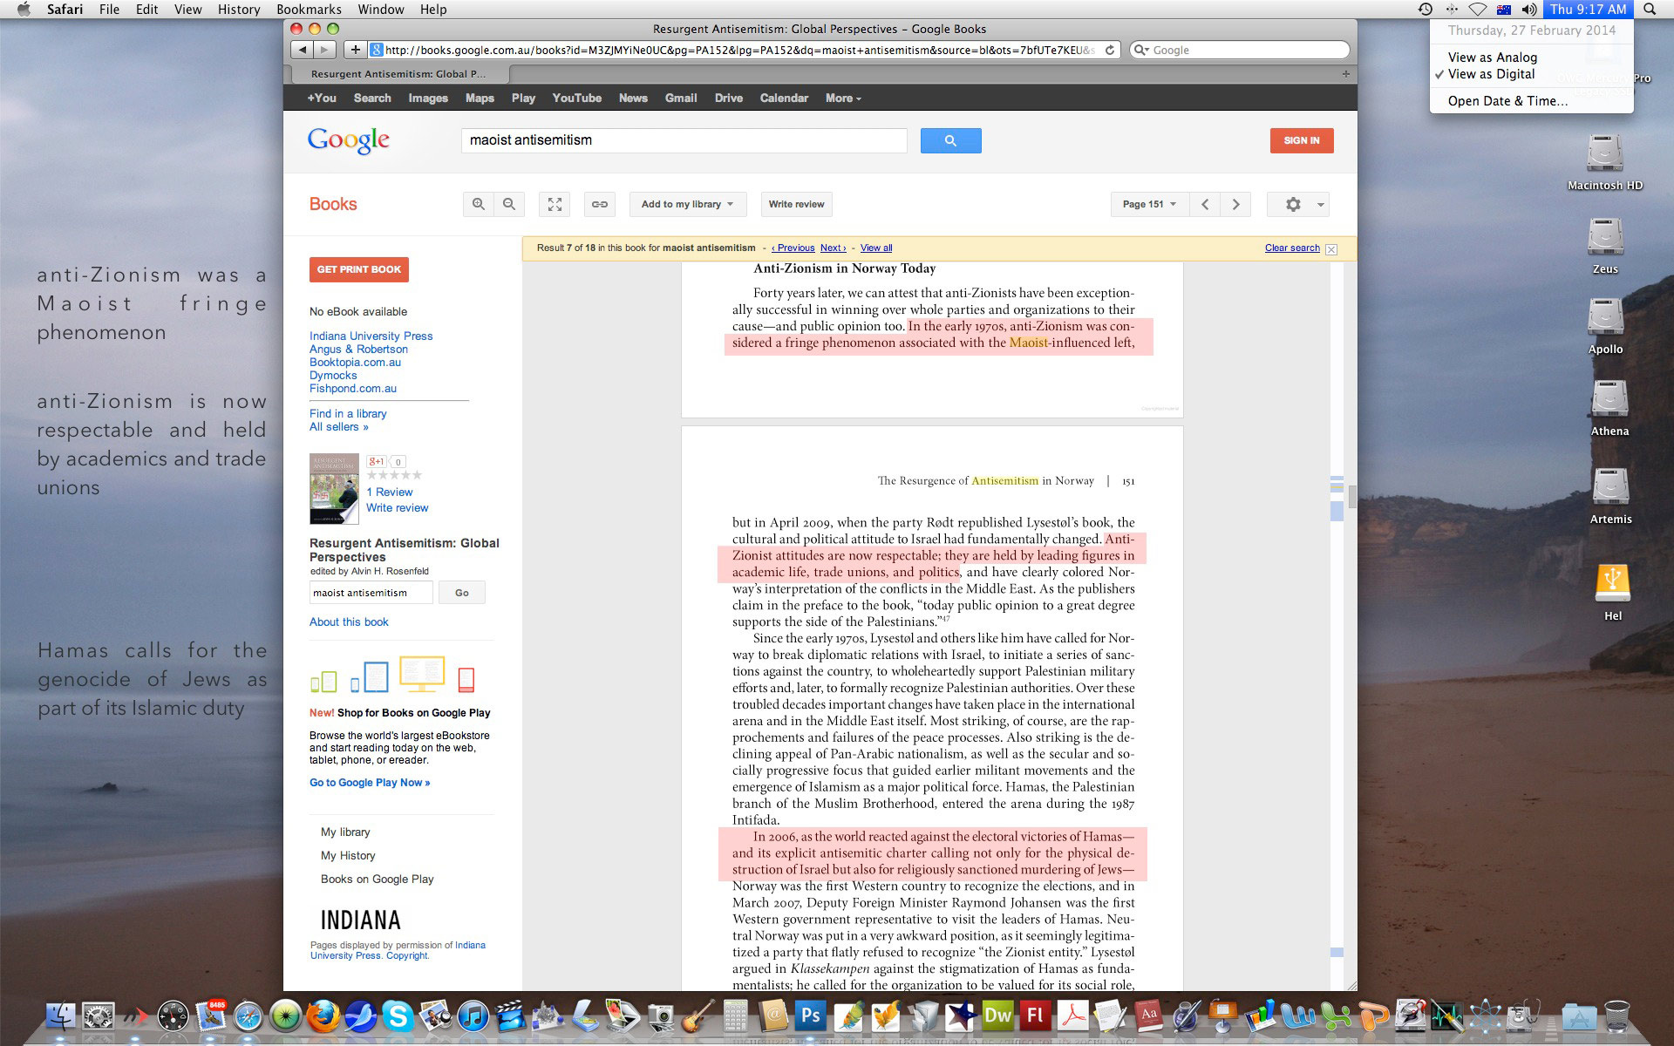Viewport: 1674px width, 1046px height.
Task: Click the zoom out magnifier icon
Action: pyautogui.click(x=509, y=204)
